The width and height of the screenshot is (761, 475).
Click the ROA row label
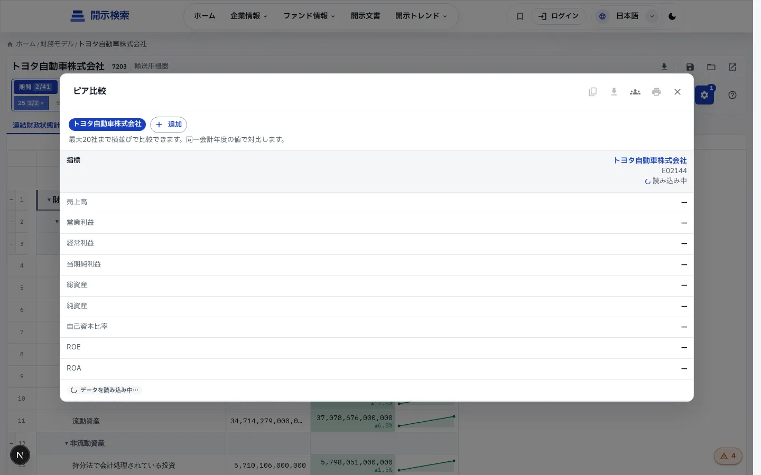74,368
